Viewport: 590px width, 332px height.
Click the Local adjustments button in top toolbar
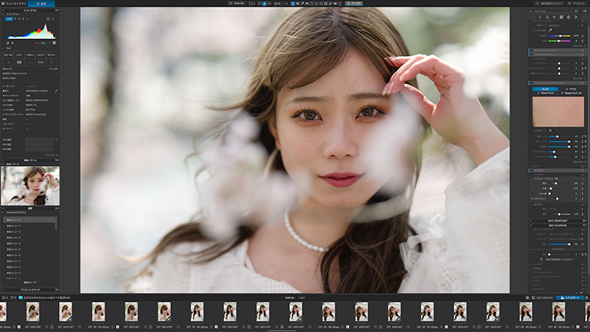[x=354, y=4]
